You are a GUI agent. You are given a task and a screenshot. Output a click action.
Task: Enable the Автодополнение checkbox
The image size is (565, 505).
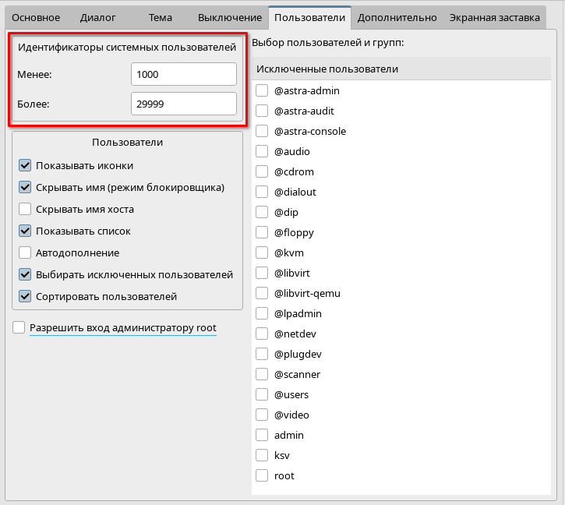pos(25,253)
